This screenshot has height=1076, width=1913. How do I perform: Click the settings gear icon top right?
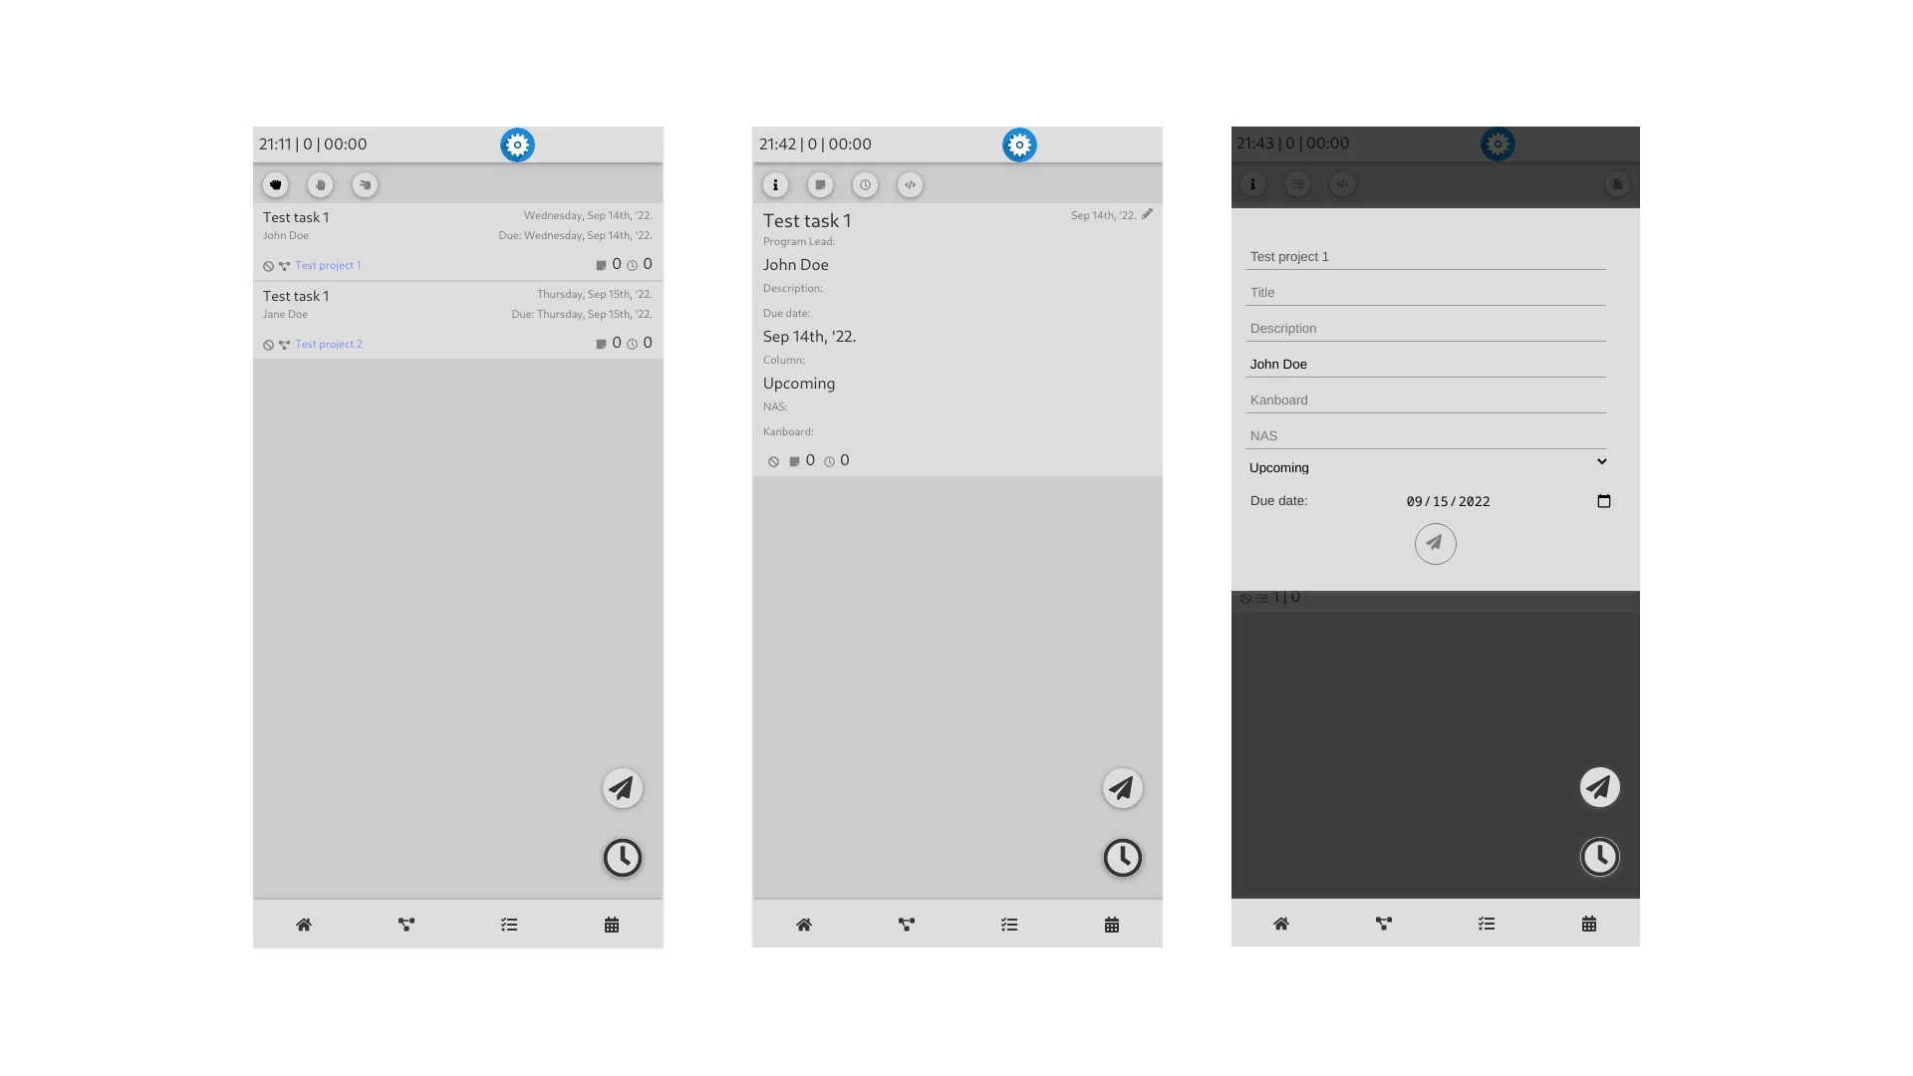pyautogui.click(x=1498, y=143)
